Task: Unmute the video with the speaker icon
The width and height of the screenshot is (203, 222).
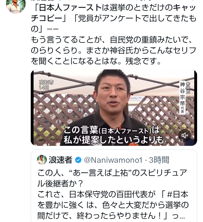Action: point(184,135)
